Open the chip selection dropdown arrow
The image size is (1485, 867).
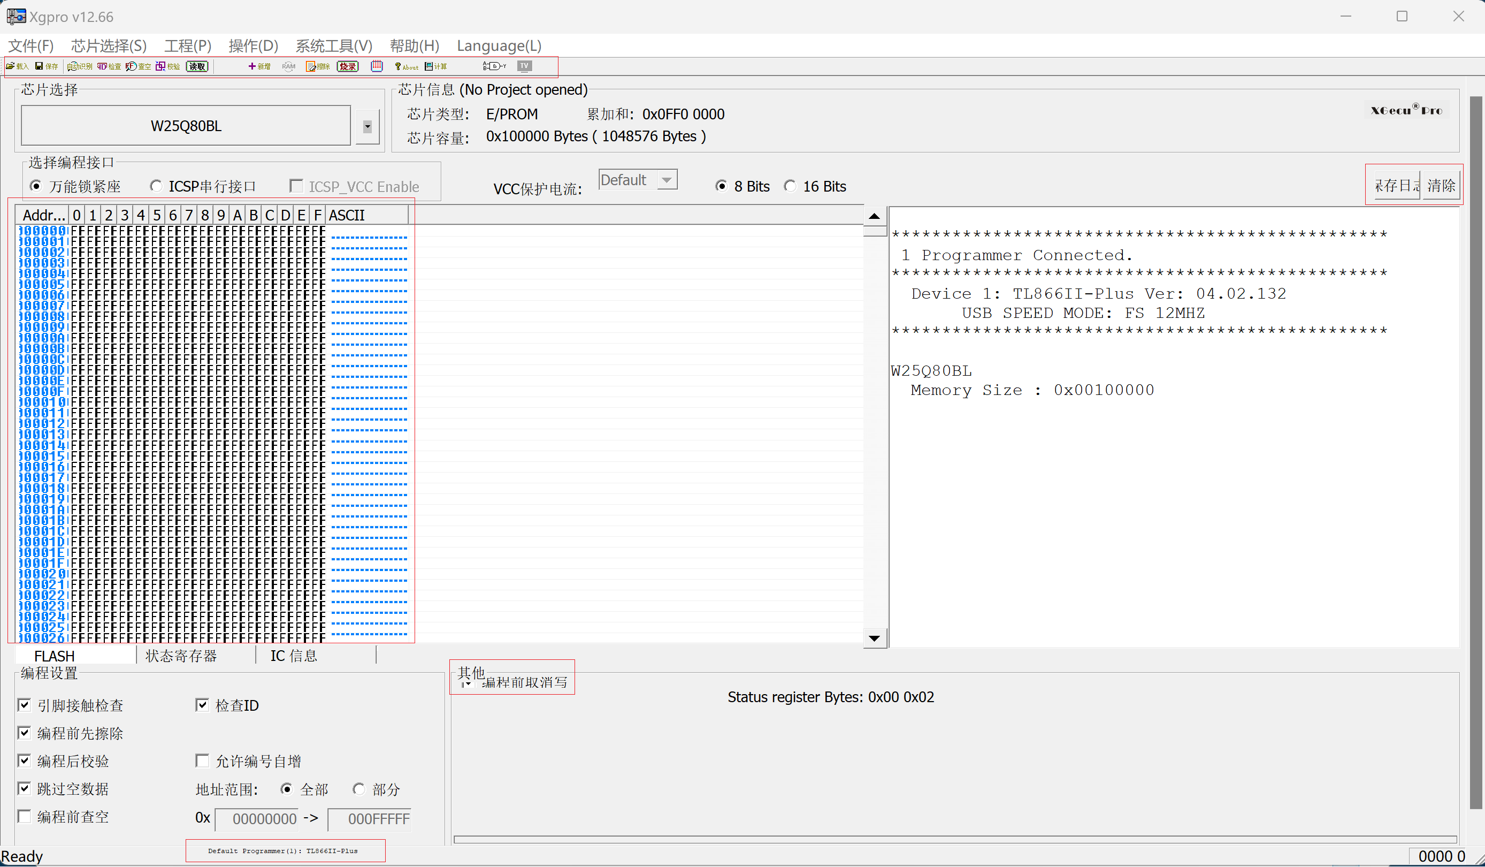coord(367,126)
